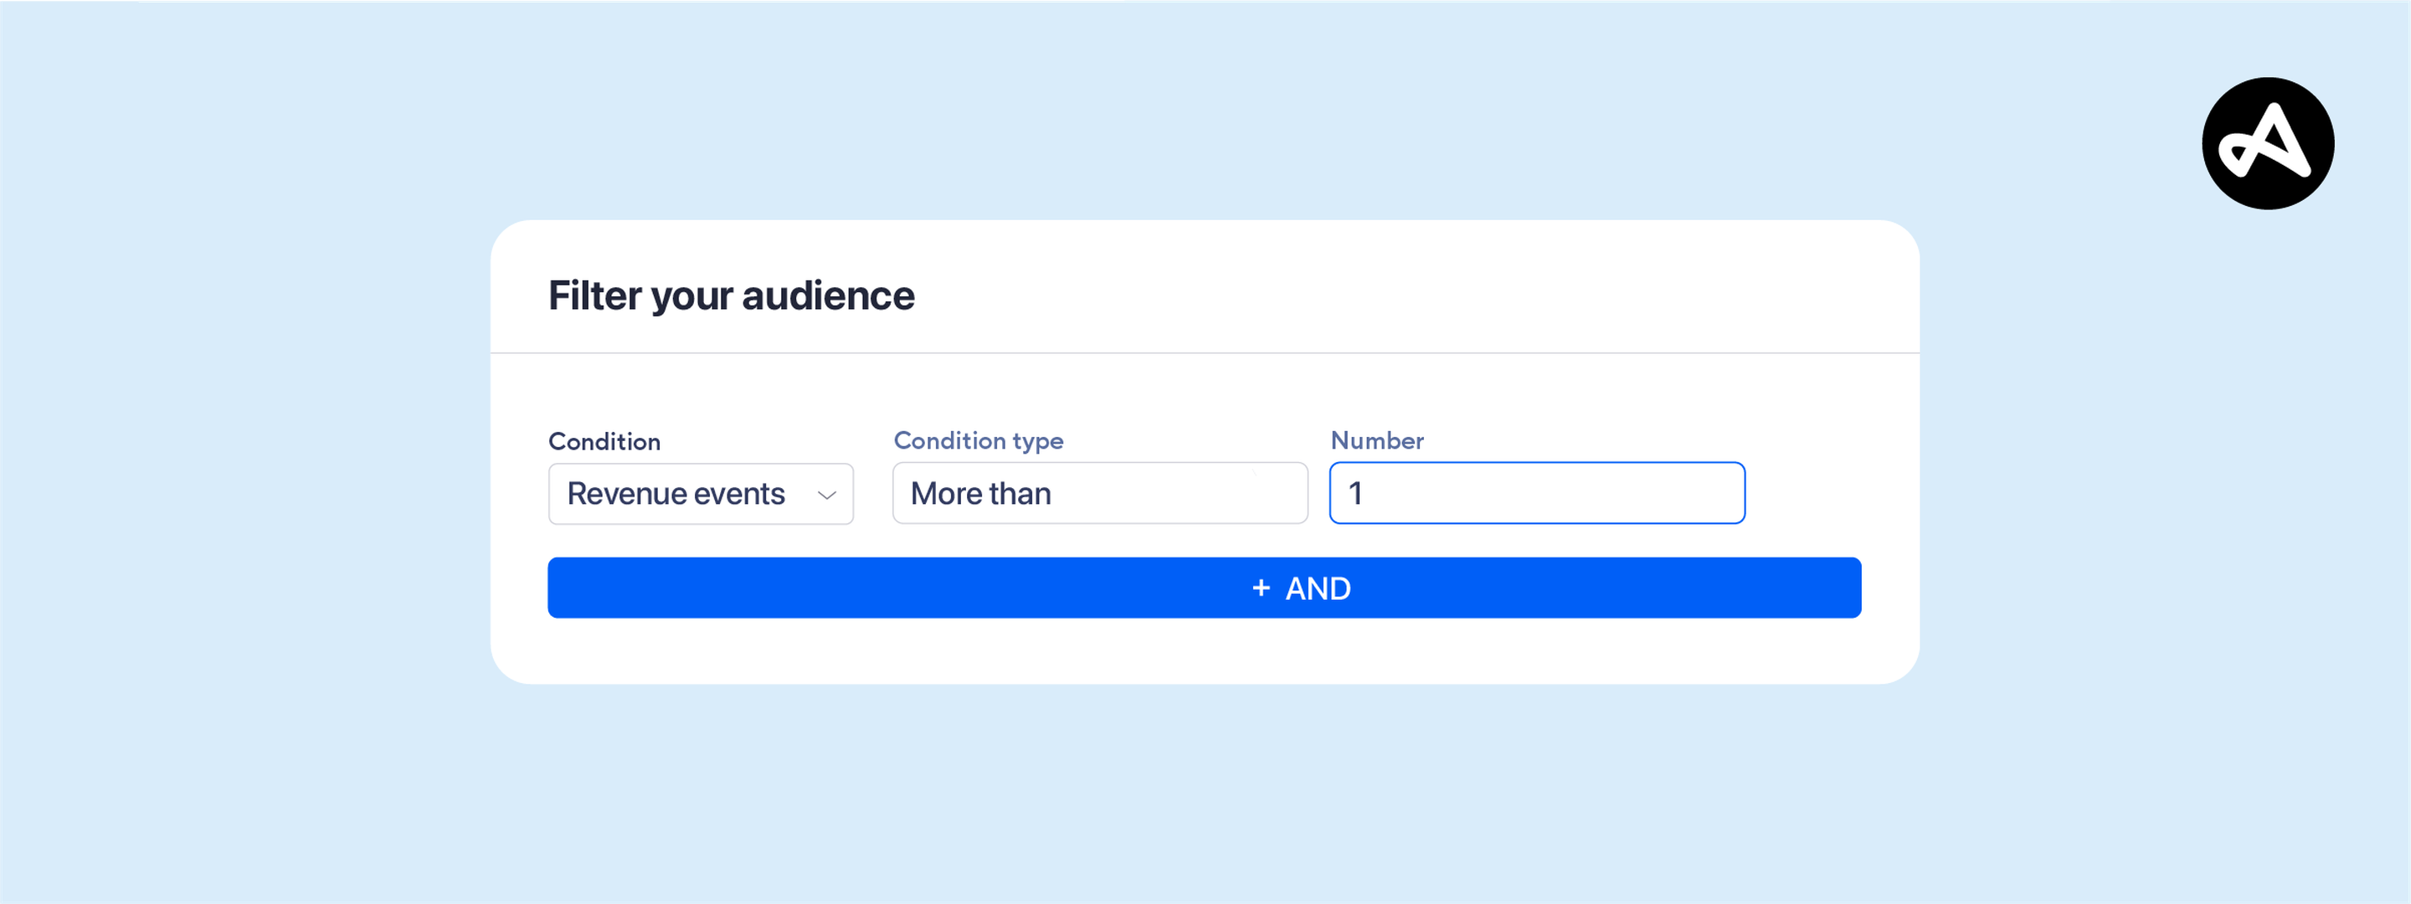Click the divider line under the heading

[x=1204, y=352]
